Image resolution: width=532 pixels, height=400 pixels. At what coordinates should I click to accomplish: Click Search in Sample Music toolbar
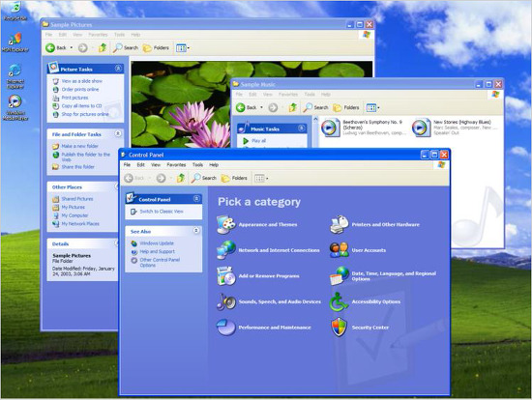pyautogui.click(x=315, y=107)
